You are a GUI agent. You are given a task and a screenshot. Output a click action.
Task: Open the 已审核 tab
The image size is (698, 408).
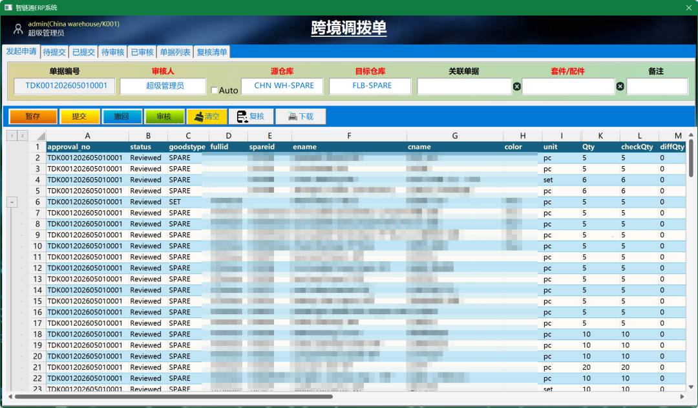tap(142, 52)
